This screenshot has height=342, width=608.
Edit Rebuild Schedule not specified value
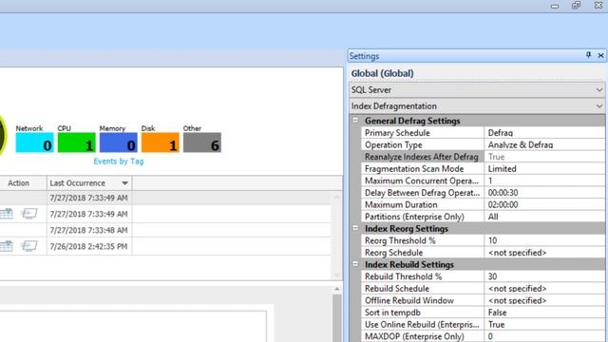click(544, 289)
